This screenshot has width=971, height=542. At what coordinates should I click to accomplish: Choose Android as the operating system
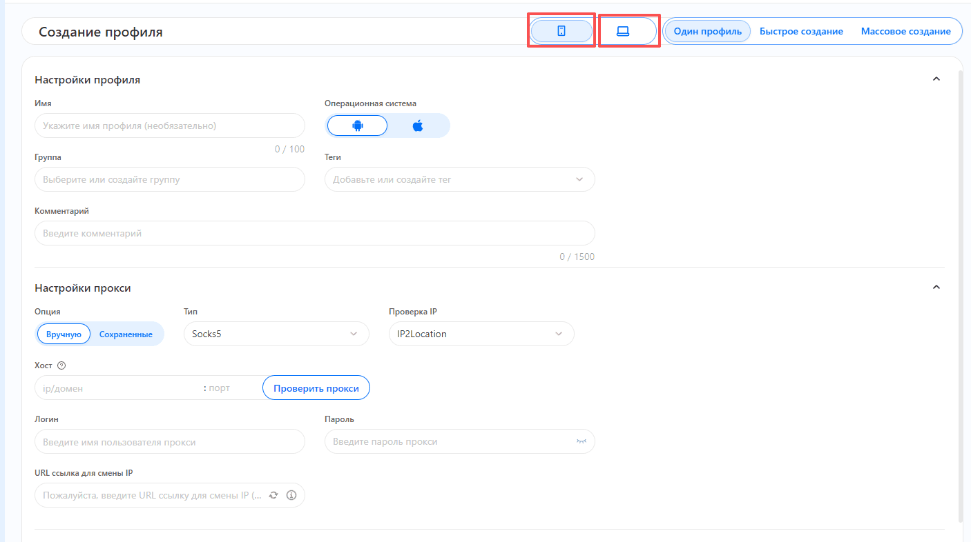coord(357,126)
